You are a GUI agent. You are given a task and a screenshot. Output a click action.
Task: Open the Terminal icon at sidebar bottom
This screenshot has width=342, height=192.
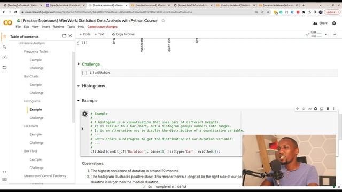click(x=4, y=179)
